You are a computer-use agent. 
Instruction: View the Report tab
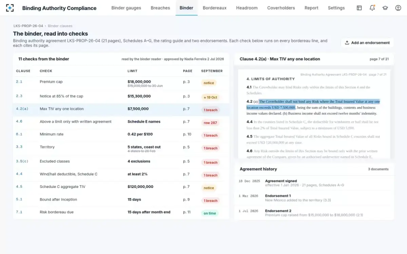[x=311, y=8]
